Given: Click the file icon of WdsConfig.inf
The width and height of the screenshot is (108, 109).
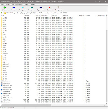Looking at the screenshot, I should tap(2, 98).
